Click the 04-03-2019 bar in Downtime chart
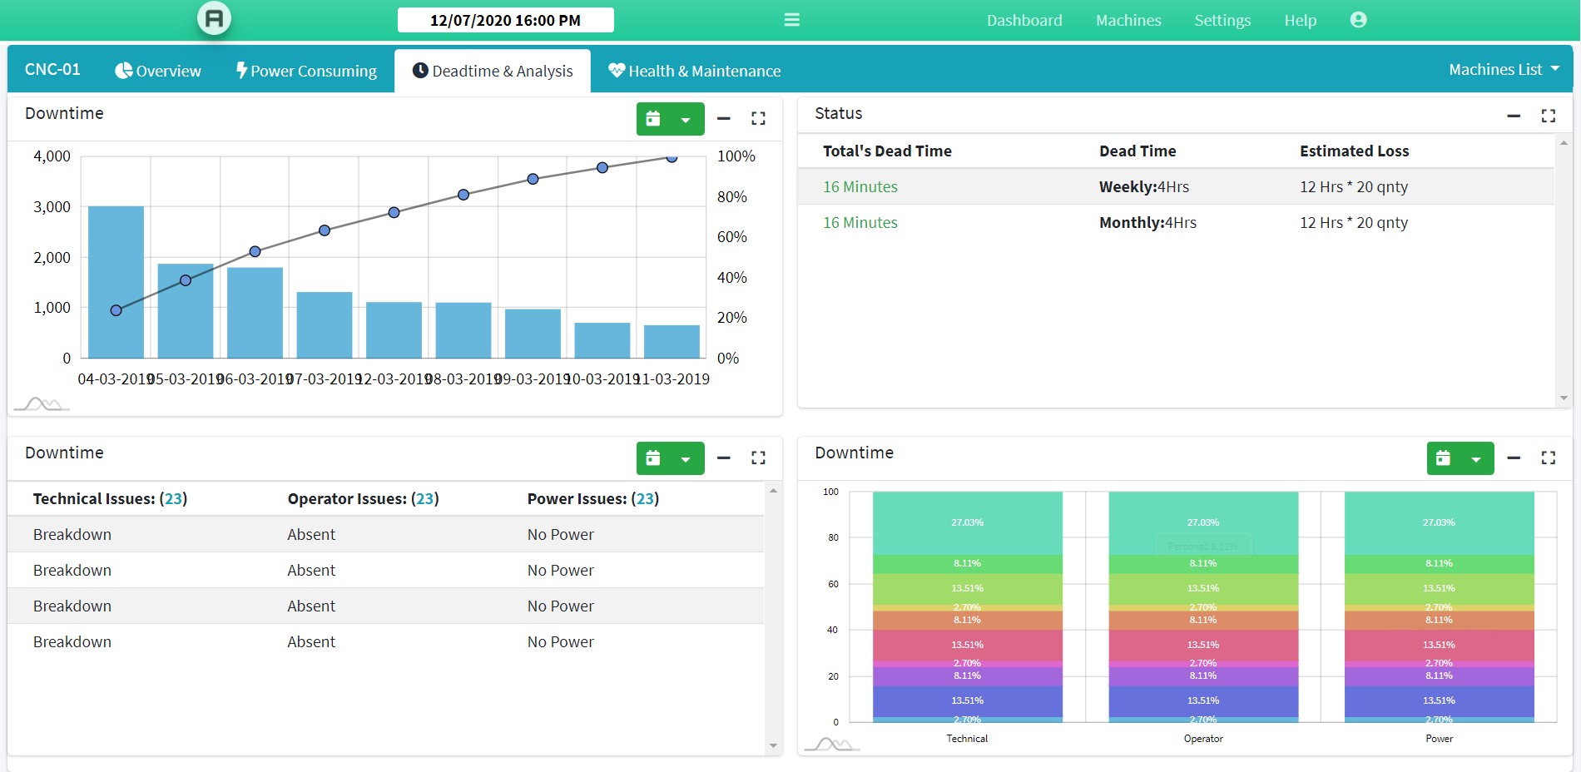Image resolution: width=1581 pixels, height=772 pixels. (x=116, y=283)
